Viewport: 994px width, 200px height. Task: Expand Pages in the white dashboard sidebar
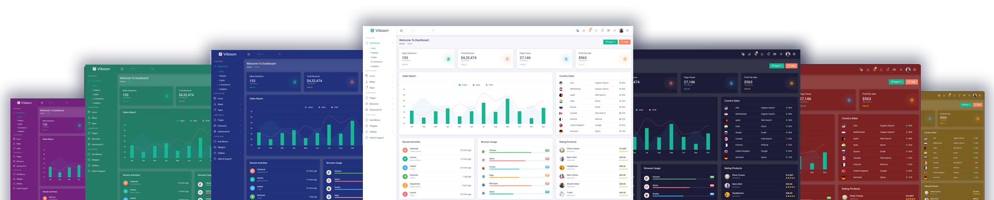tap(379, 98)
